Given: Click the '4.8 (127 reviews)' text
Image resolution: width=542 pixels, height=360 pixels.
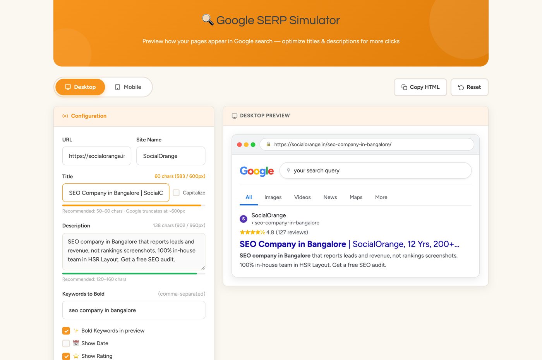Looking at the screenshot, I should [x=287, y=233].
